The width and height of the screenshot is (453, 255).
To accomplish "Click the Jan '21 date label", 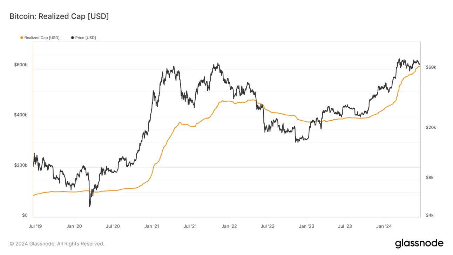I will tap(151, 226).
